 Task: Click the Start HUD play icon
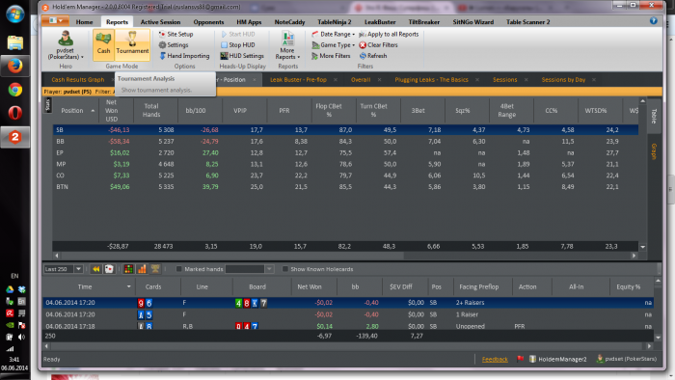[224, 34]
